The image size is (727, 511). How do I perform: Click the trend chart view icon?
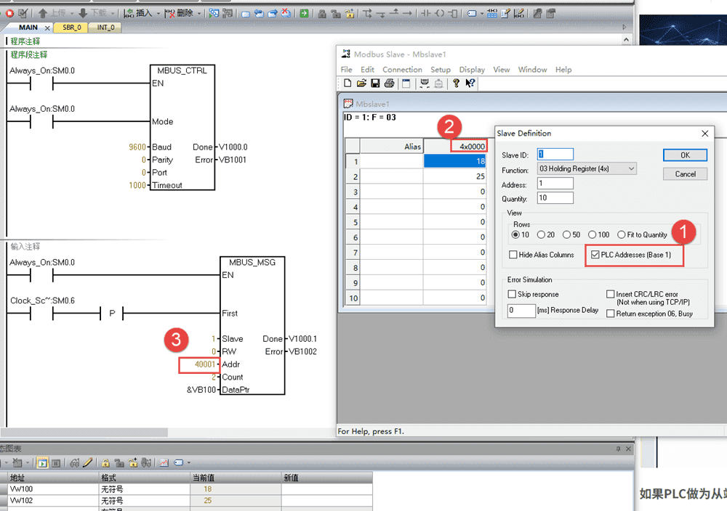coord(165,462)
